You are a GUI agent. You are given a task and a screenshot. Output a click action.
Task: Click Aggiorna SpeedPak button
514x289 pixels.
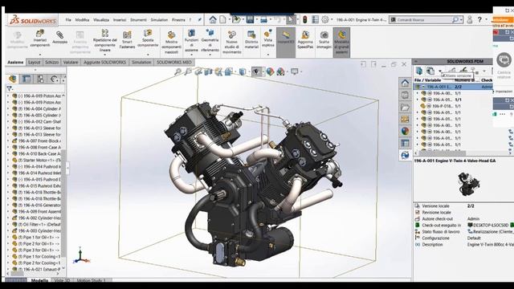click(305, 39)
